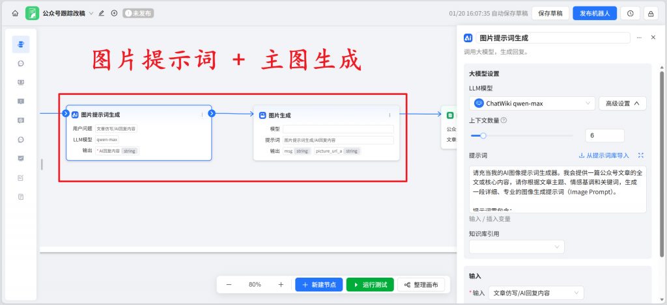Click into the 提示词 text area
The width and height of the screenshot is (667, 305).
point(558,189)
